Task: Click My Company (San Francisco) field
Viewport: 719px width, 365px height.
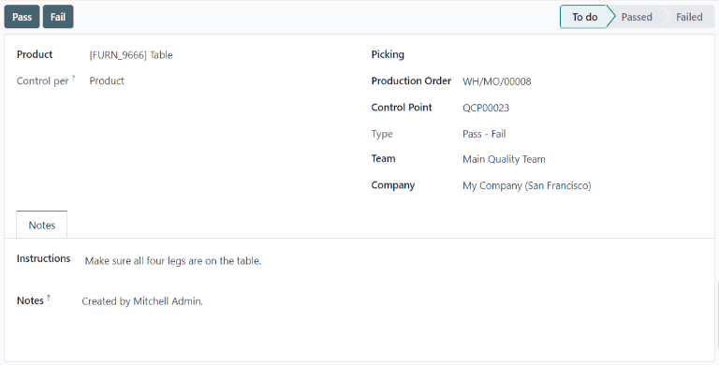Action: coord(527,185)
